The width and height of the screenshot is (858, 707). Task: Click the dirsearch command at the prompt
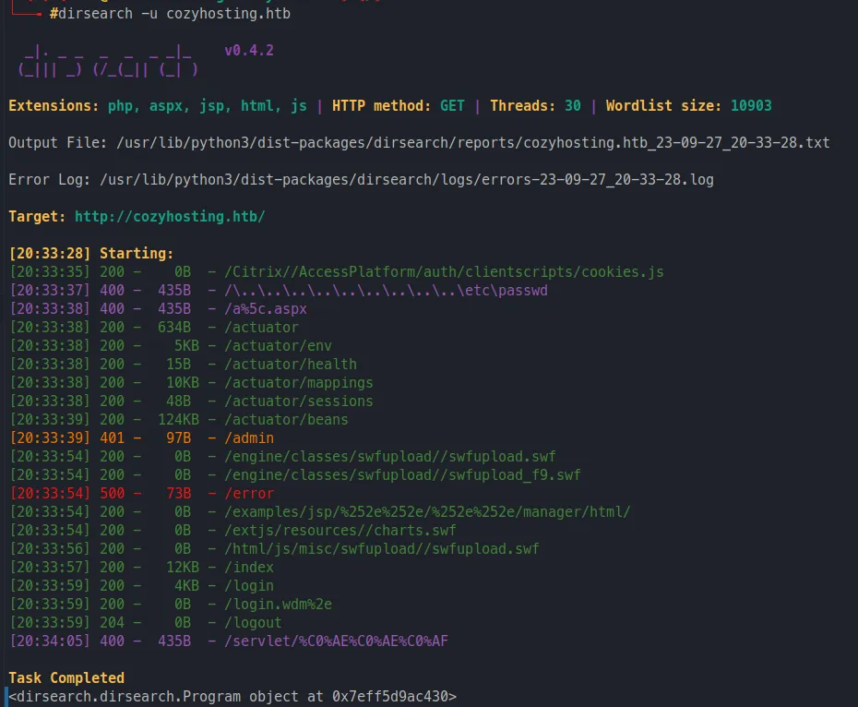(170, 14)
